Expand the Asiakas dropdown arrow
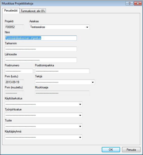The image size is (143, 155). pos(87,27)
